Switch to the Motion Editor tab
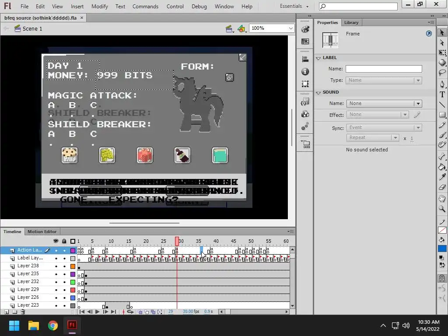This screenshot has width=448, height=336. tap(42, 232)
